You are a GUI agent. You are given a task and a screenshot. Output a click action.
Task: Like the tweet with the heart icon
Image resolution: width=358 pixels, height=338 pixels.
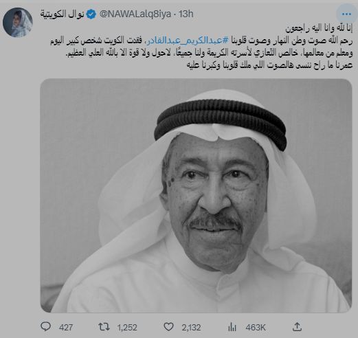168,327
